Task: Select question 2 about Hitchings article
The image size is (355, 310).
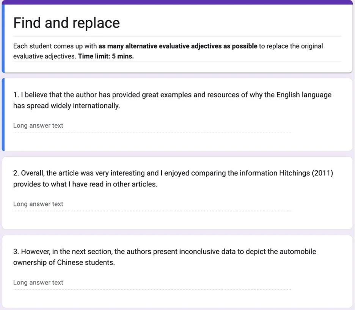Action: (173, 178)
